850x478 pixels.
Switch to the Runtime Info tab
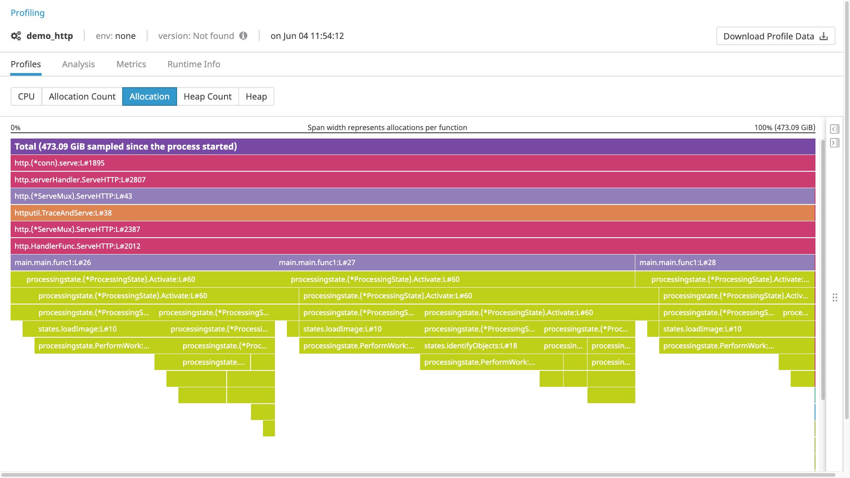coord(193,64)
